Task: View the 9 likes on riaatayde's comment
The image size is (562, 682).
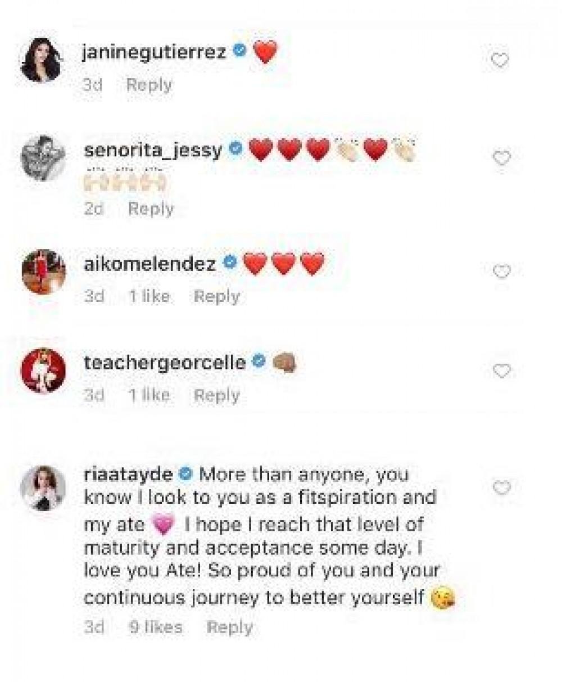Action: click(155, 627)
